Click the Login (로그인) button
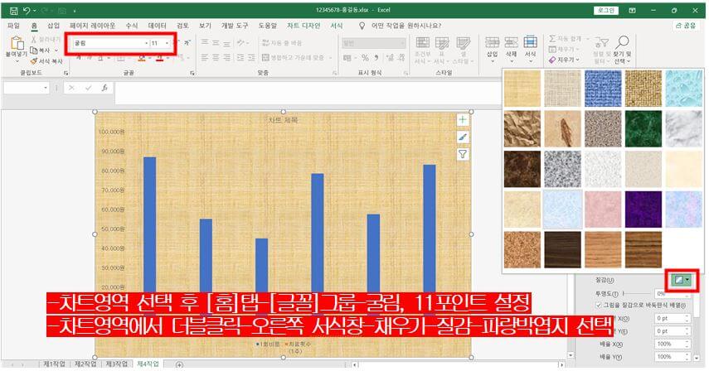Screen dimensions: 709x371 [x=606, y=11]
